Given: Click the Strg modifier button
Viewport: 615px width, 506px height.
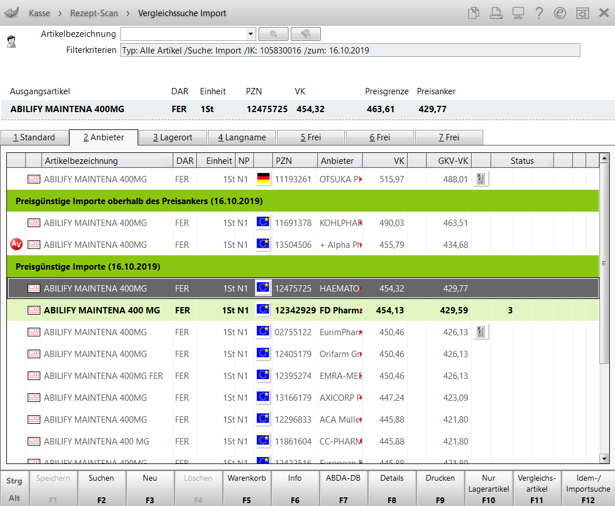Looking at the screenshot, I should 14,481.
